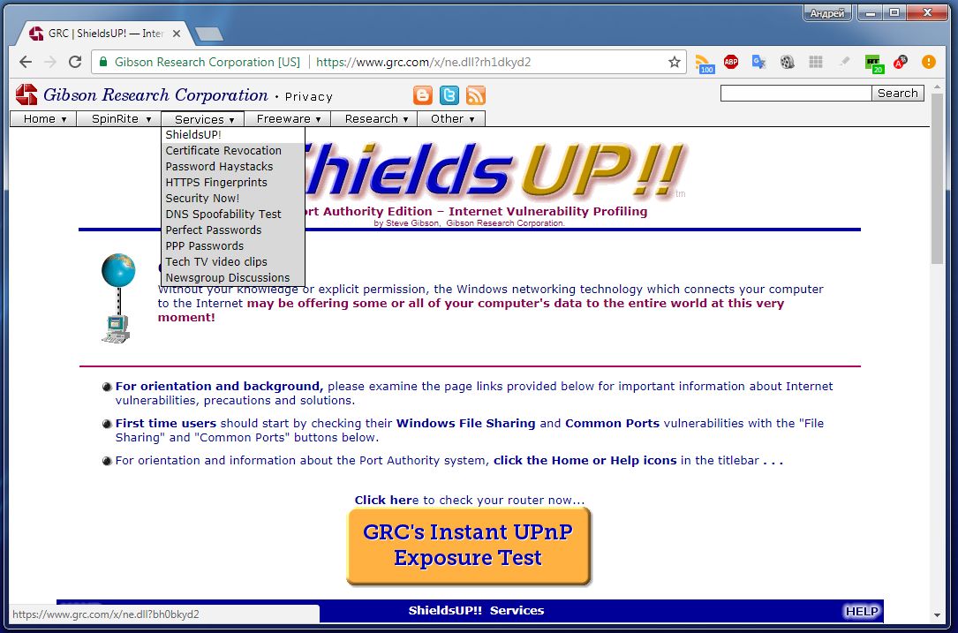Click the scrollbar down arrow
This screenshot has height=633, width=958.
coord(937,615)
